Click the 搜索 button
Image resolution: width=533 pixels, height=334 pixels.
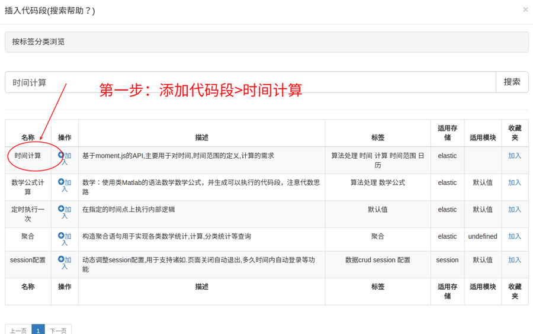pos(512,82)
